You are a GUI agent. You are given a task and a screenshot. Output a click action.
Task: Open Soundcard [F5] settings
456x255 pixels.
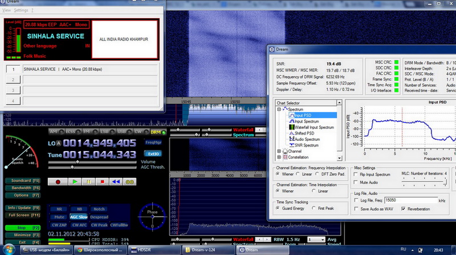pos(23,181)
